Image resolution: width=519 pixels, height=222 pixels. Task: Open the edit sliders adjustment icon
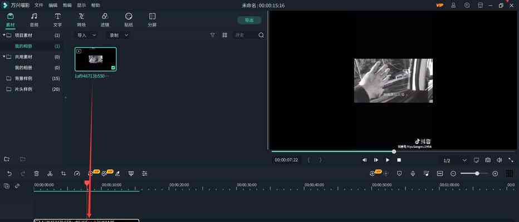point(145,174)
